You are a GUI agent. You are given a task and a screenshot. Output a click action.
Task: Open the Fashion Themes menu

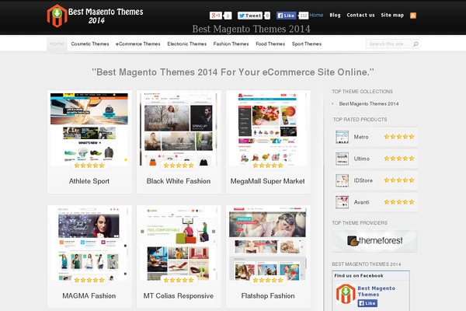point(231,44)
